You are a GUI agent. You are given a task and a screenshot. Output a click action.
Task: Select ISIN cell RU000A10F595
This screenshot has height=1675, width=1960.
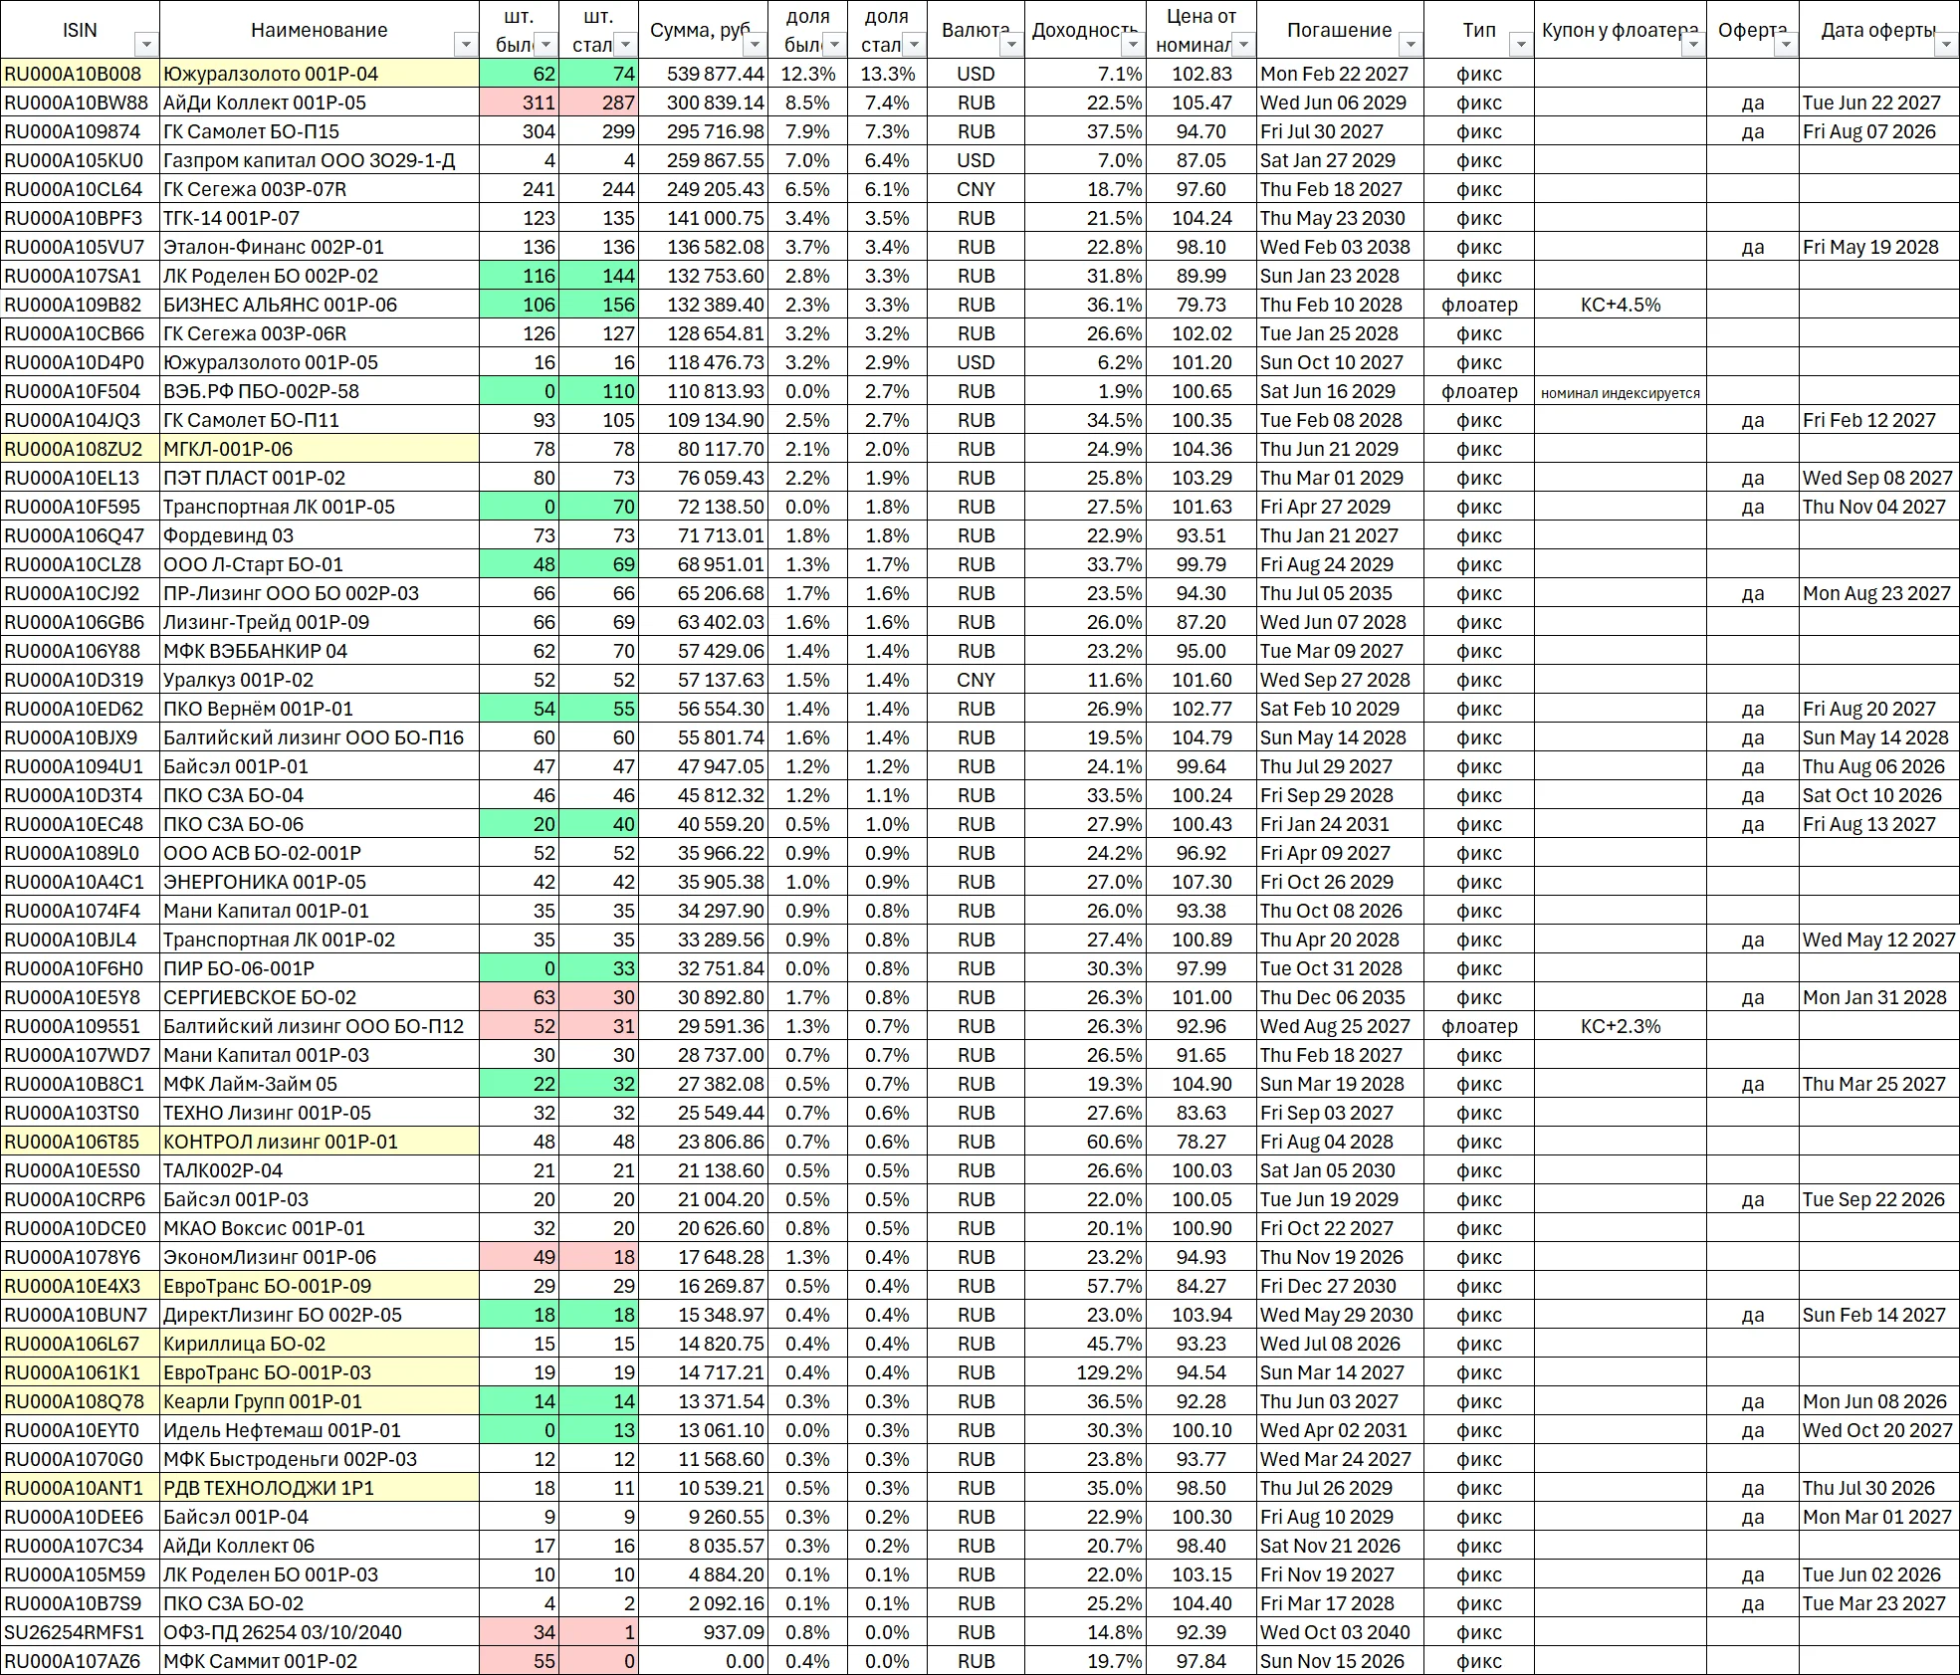[80, 507]
